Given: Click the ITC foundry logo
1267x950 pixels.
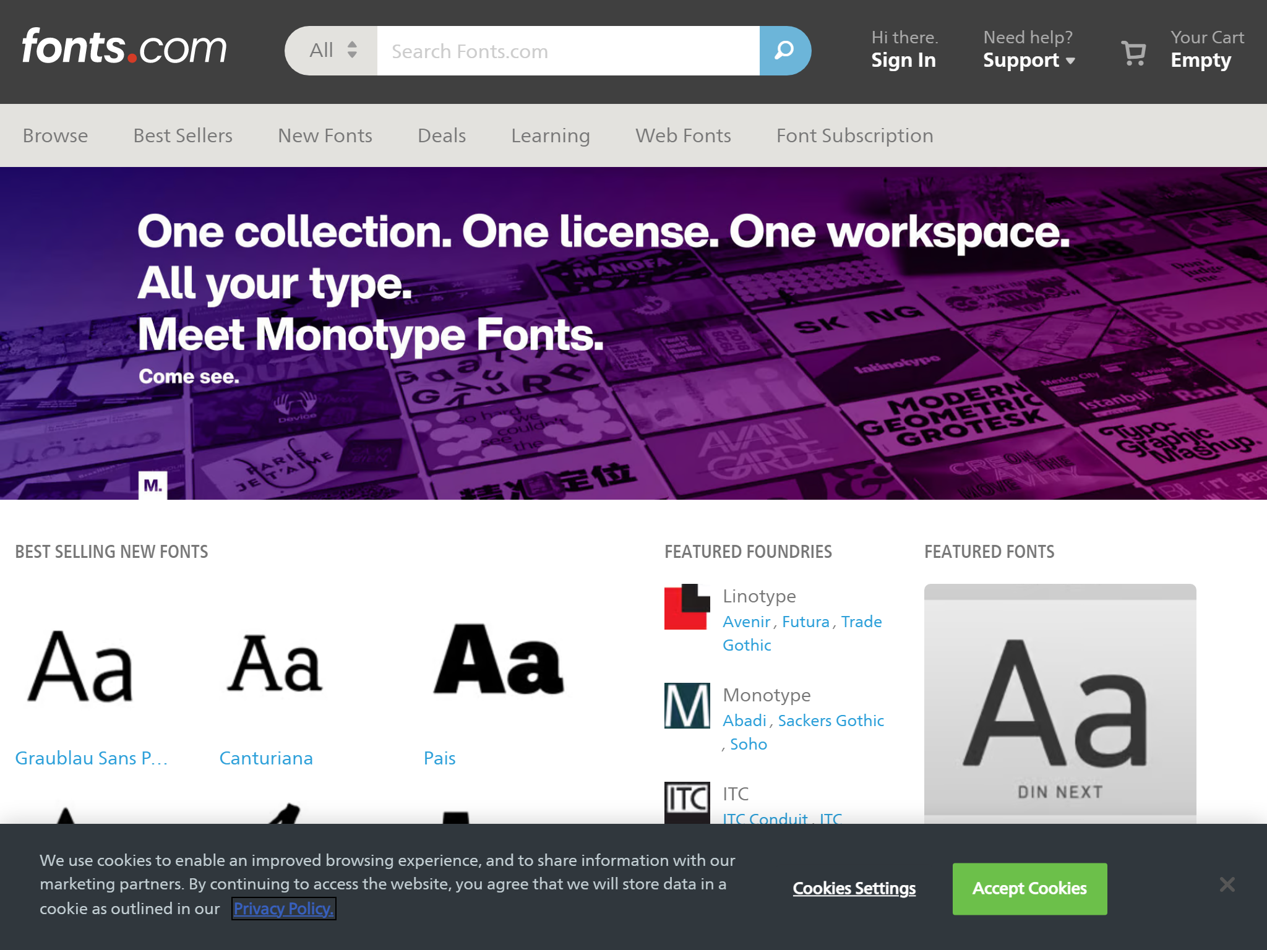Looking at the screenshot, I should (x=687, y=803).
